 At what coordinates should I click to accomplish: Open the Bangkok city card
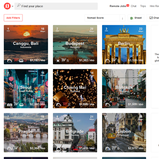click(x=124, y=89)
